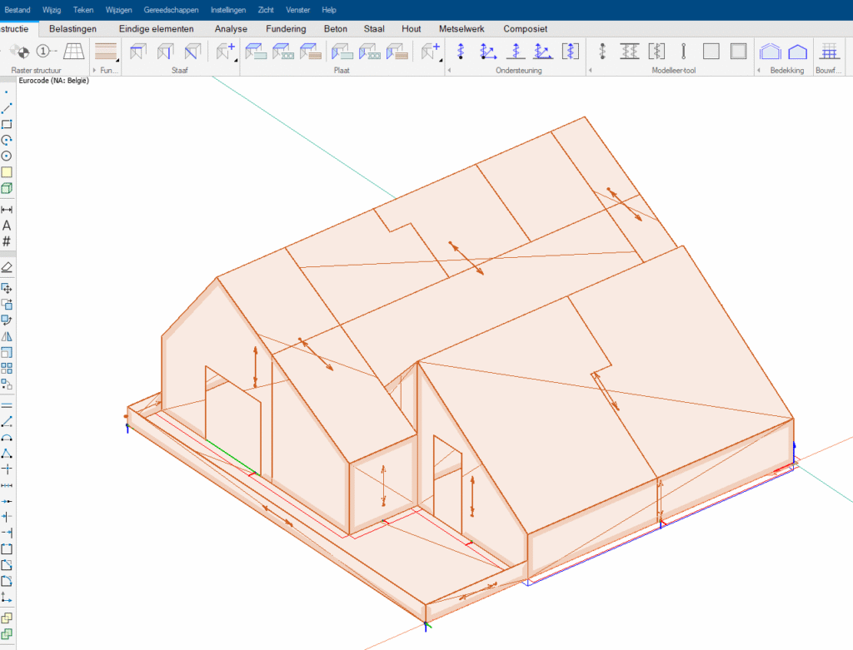The height and width of the screenshot is (650, 853).
Task: Click the hash symbol numbering tool
Action: pos(7,241)
